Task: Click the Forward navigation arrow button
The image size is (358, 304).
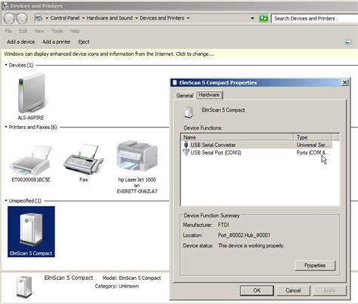Action: pyautogui.click(x=22, y=18)
